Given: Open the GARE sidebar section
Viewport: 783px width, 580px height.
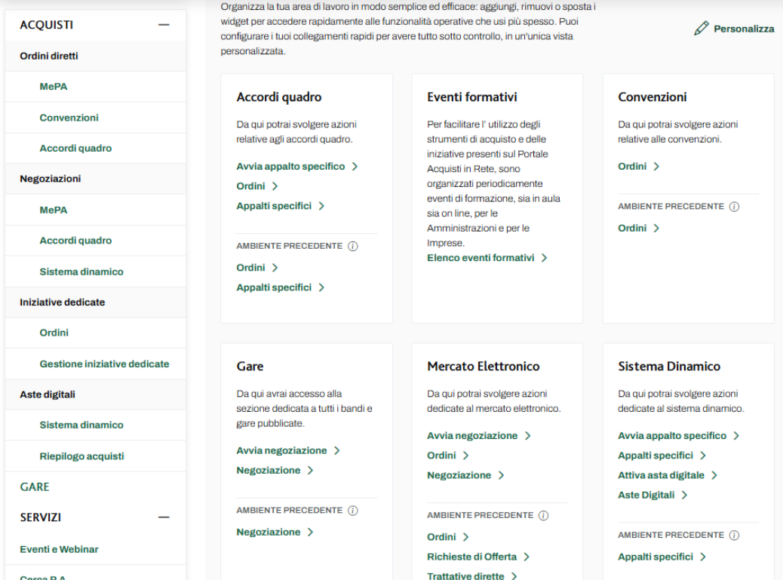Looking at the screenshot, I should (x=35, y=487).
